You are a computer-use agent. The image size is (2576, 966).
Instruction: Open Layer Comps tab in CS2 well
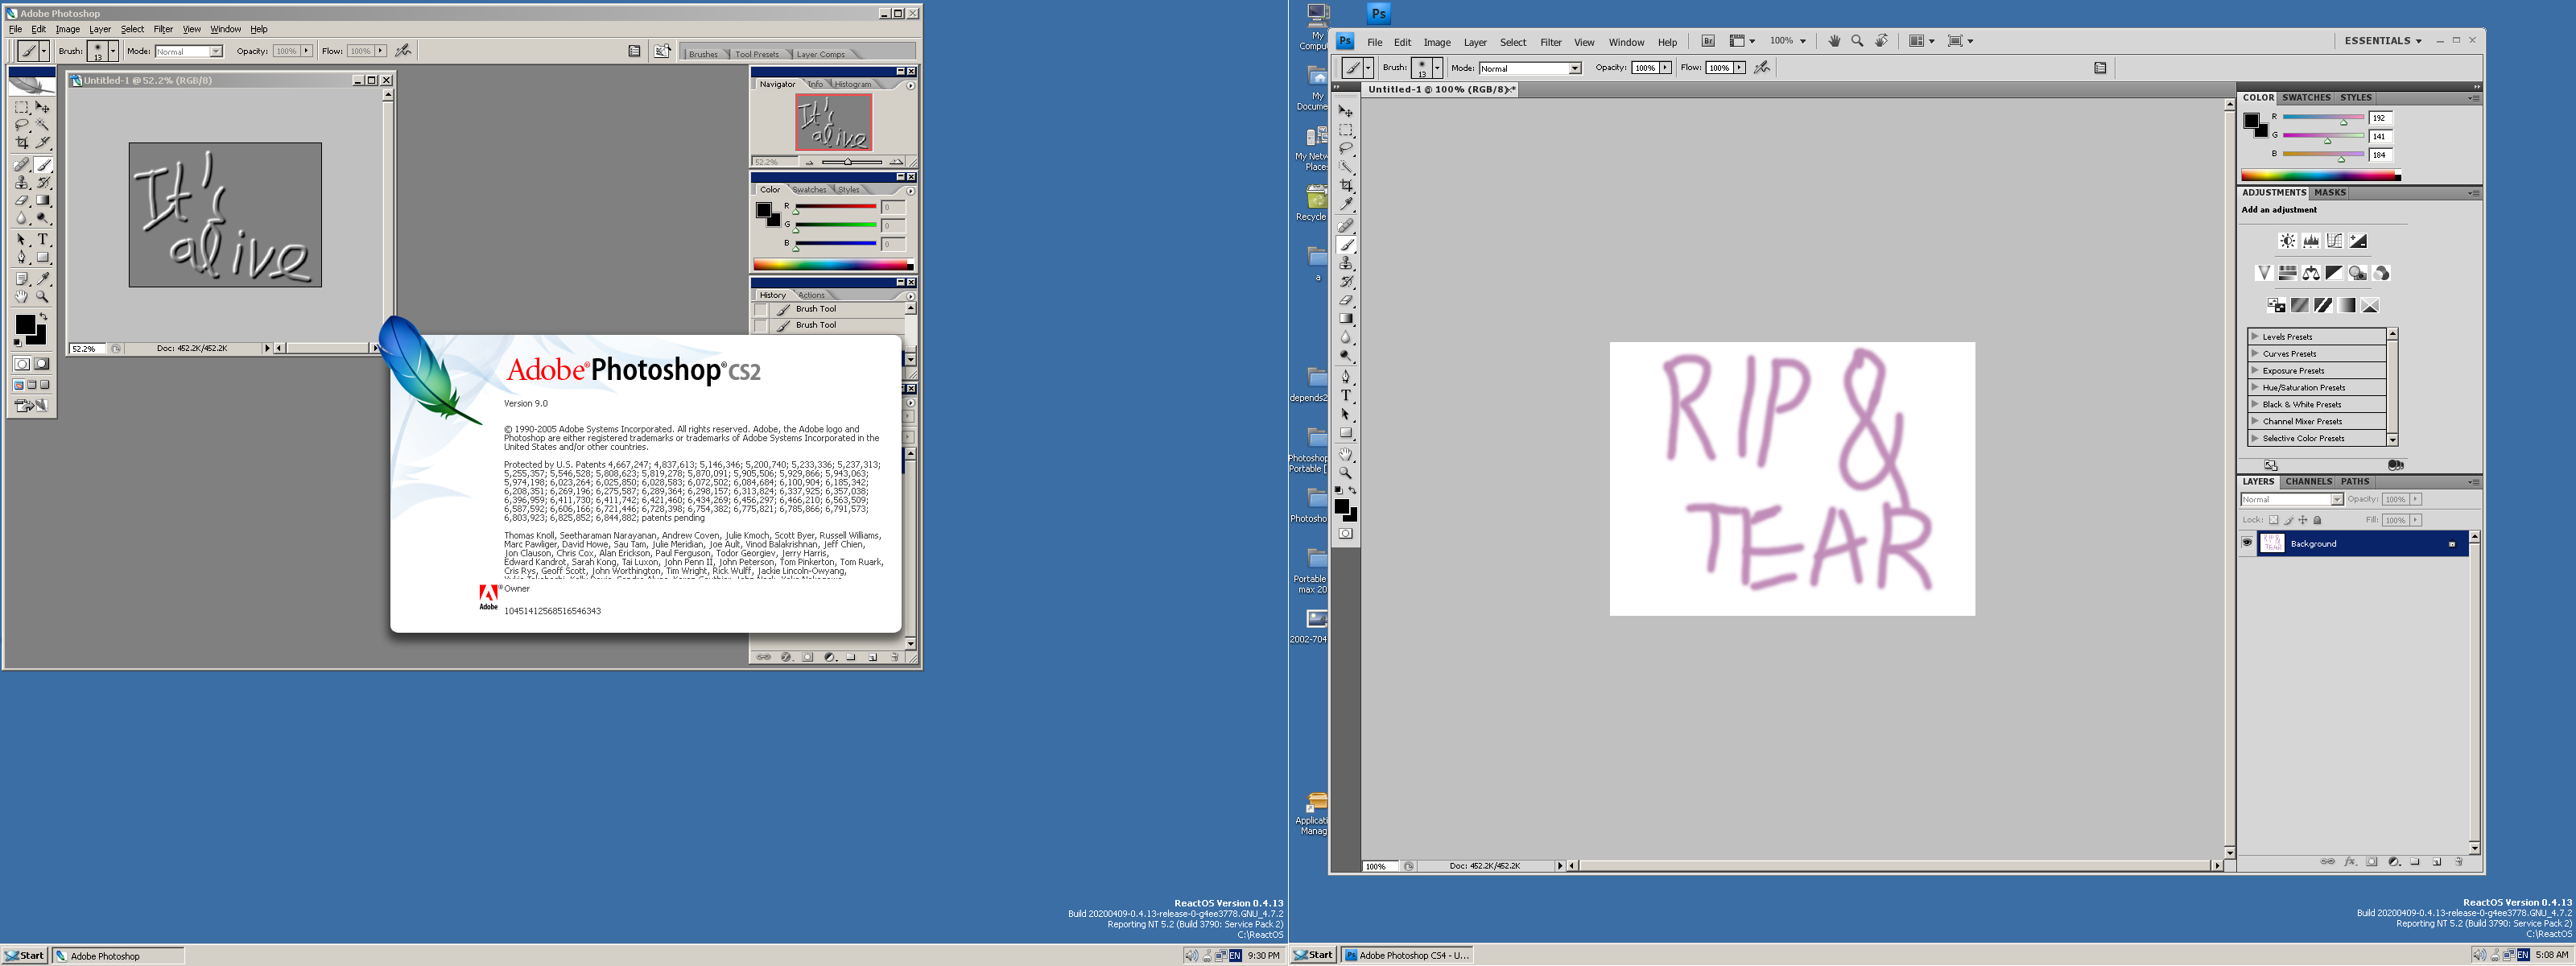click(x=820, y=54)
